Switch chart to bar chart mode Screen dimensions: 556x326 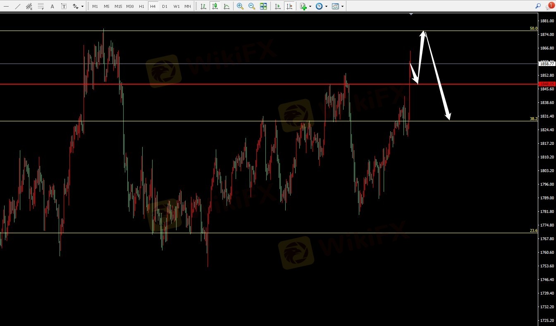tap(203, 6)
